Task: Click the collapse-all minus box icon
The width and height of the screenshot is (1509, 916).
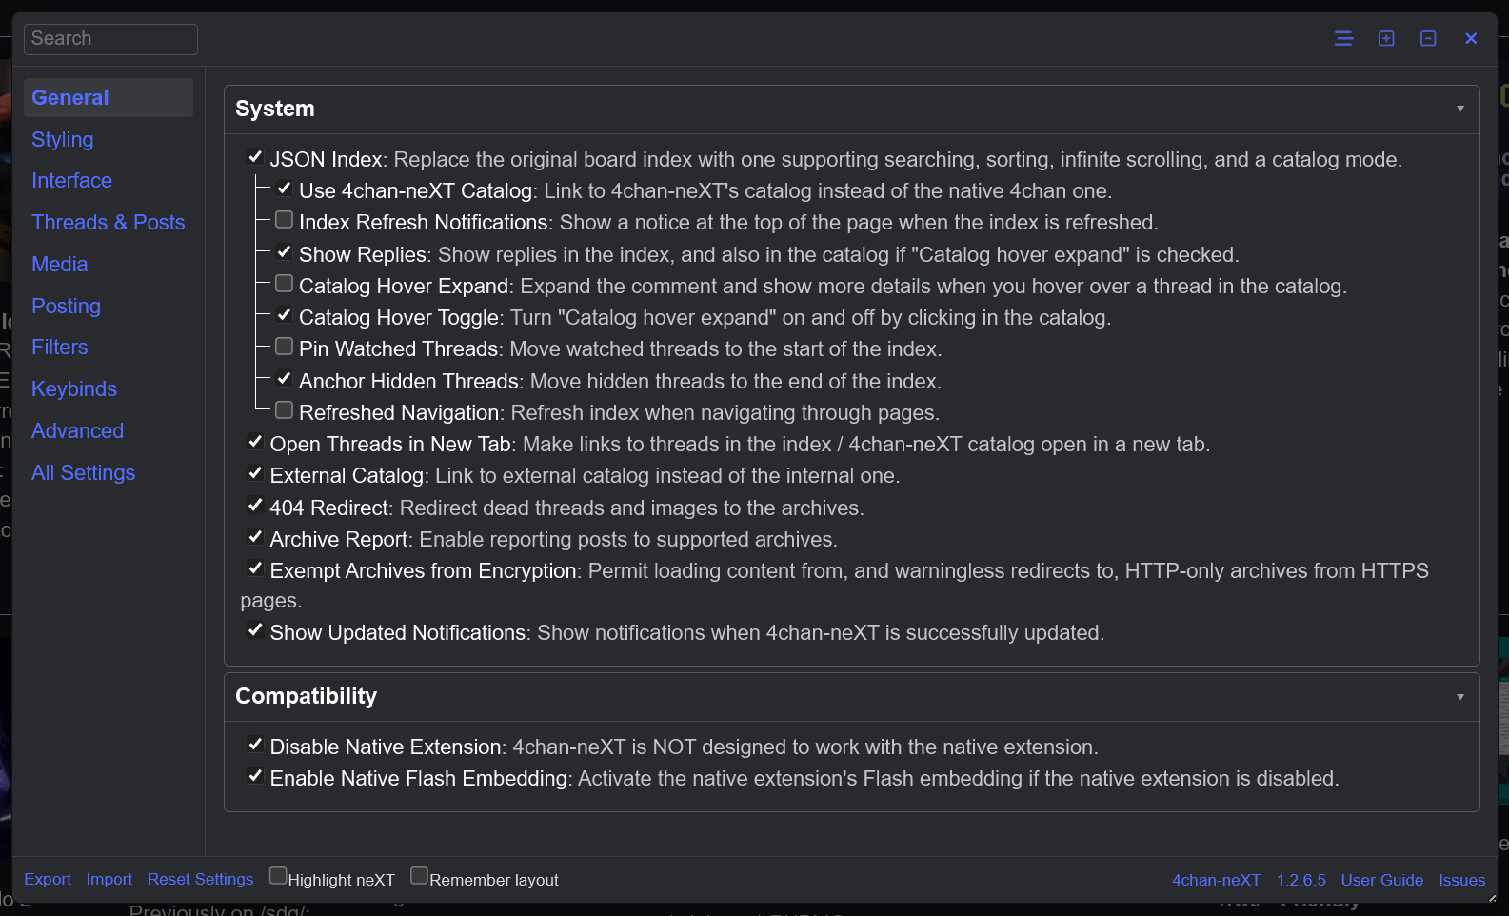Action: click(x=1428, y=38)
